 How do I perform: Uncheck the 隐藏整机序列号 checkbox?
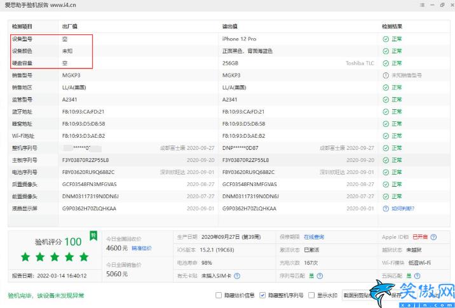262,295
